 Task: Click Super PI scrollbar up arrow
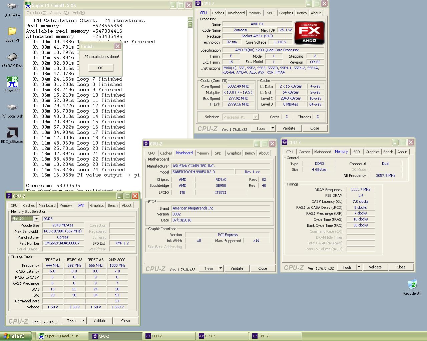pyautogui.click(x=190, y=19)
